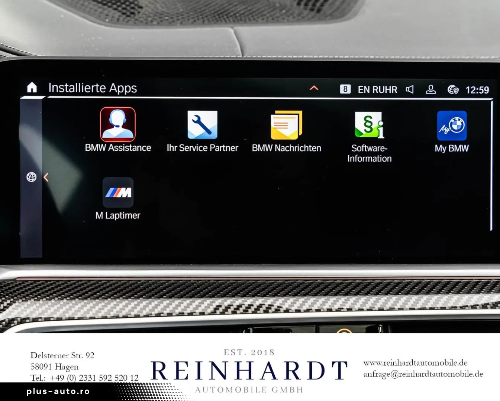Tap the globe icon in sidebar

coord(32,177)
